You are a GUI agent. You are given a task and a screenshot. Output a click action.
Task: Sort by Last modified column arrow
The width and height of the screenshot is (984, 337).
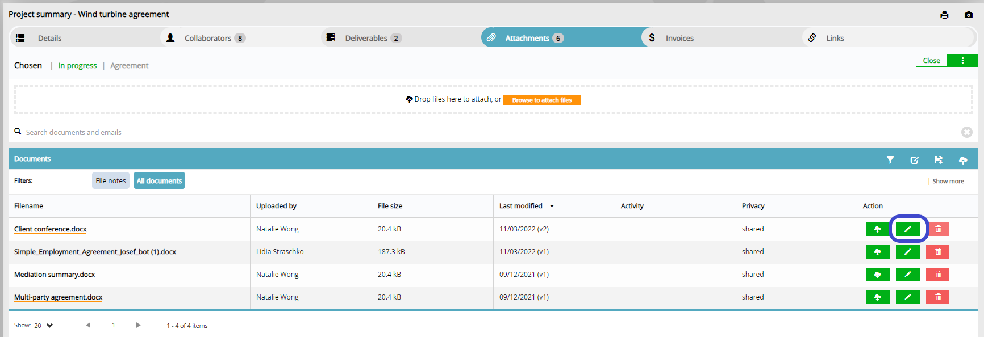552,206
